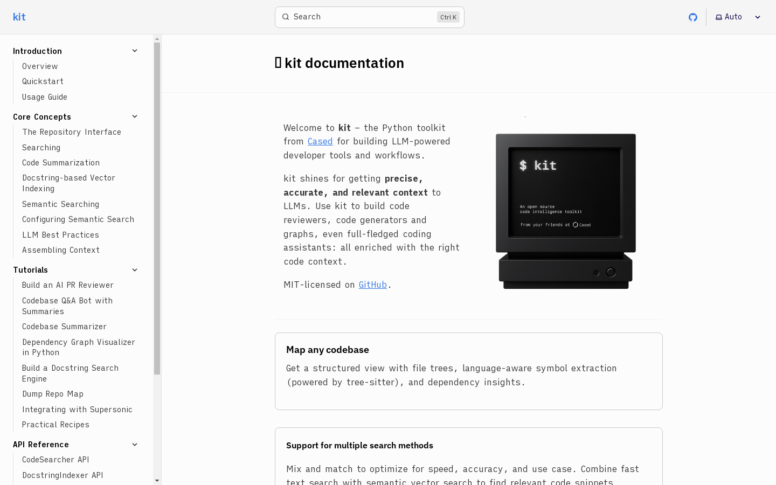Open Assembling Context page
Viewport: 776px width, 485px height.
pos(61,250)
